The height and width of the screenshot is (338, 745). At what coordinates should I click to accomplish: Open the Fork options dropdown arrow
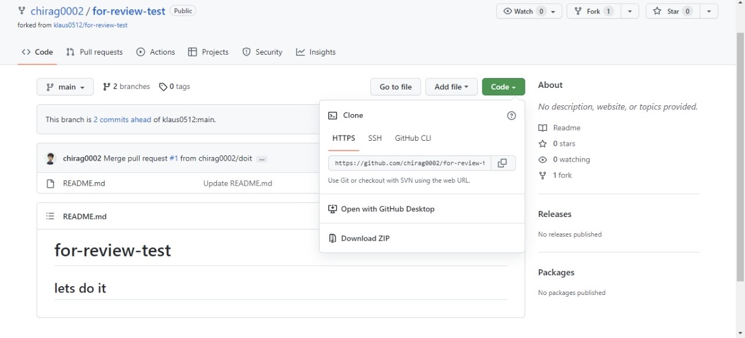(629, 11)
